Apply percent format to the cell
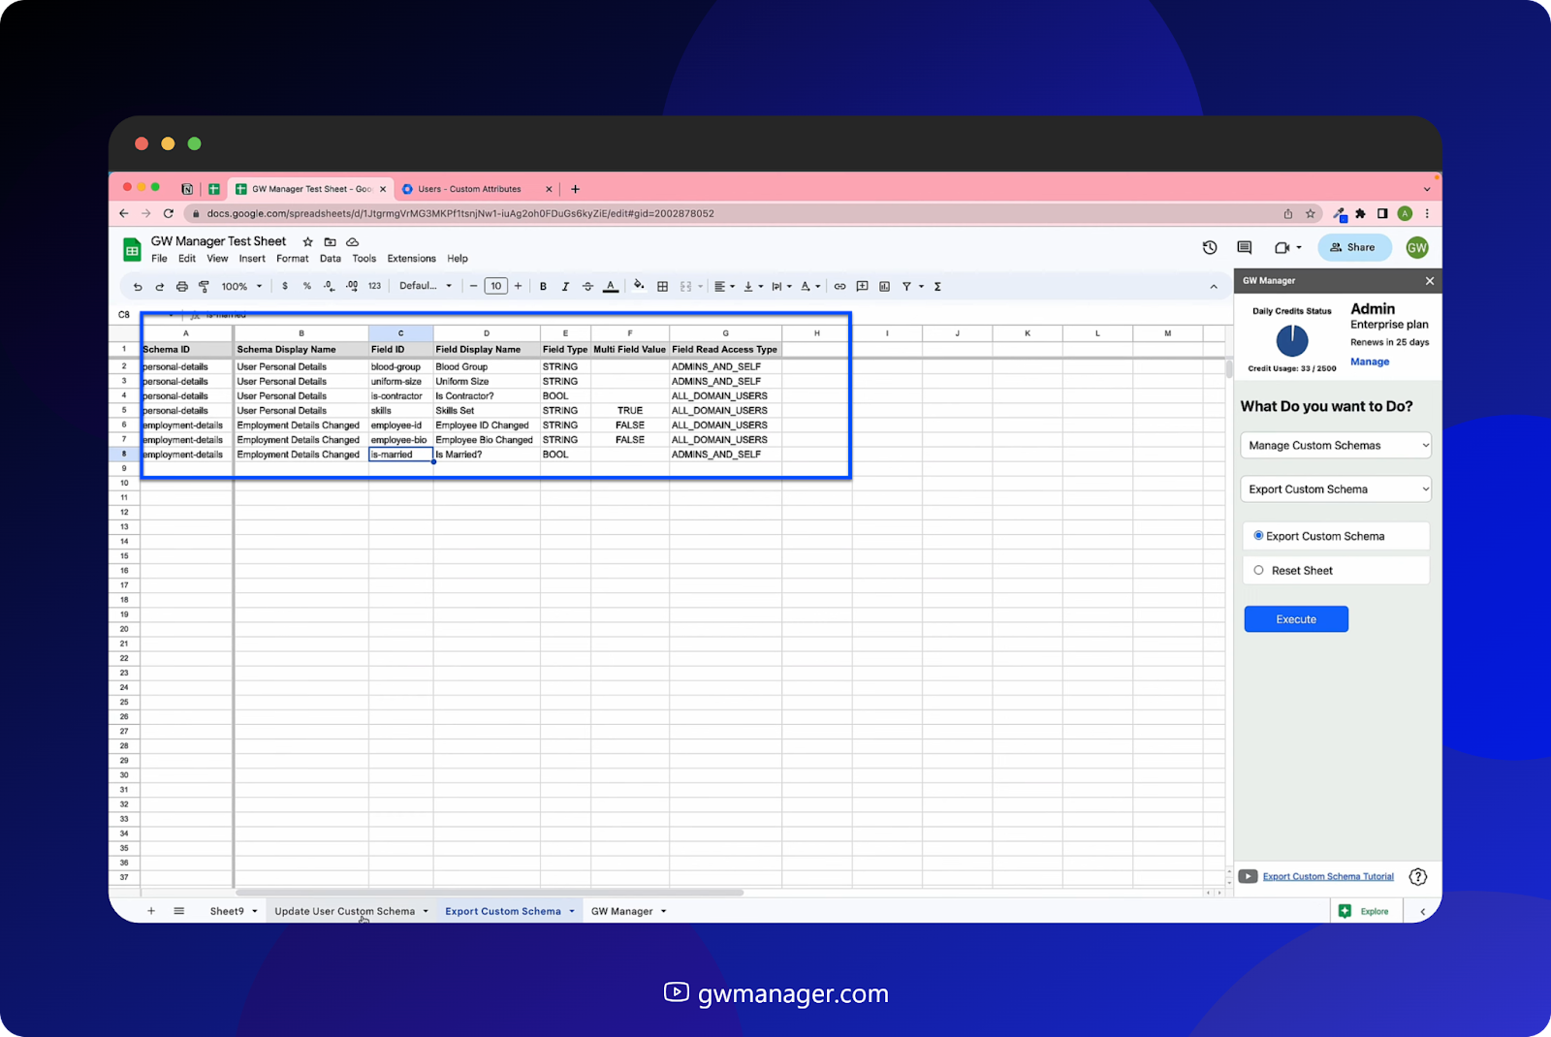 click(307, 287)
